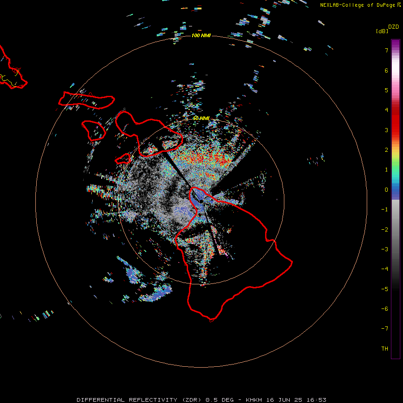The height and width of the screenshot is (403, 403).
Task: Click the '-1' value on the color scale
Action: (x=385, y=210)
